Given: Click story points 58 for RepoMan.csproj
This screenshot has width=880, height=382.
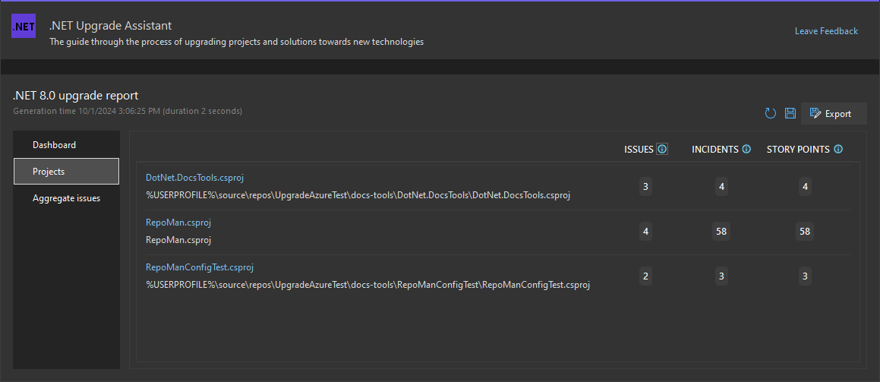Looking at the screenshot, I should 805,231.
